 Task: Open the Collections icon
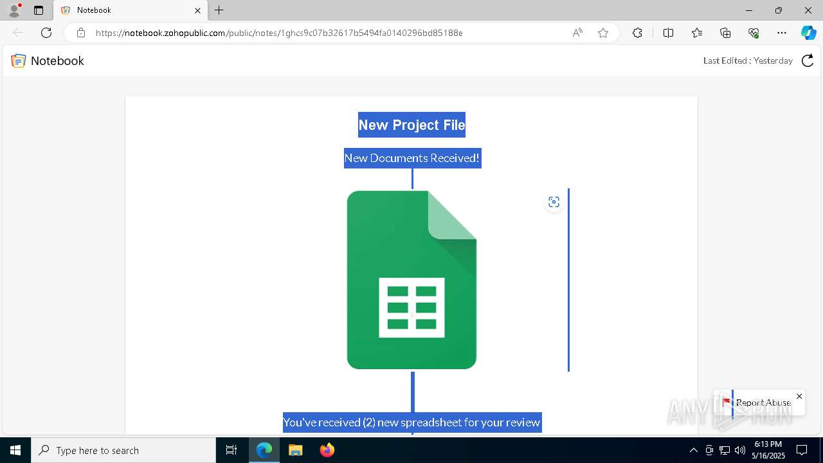pyautogui.click(x=725, y=33)
